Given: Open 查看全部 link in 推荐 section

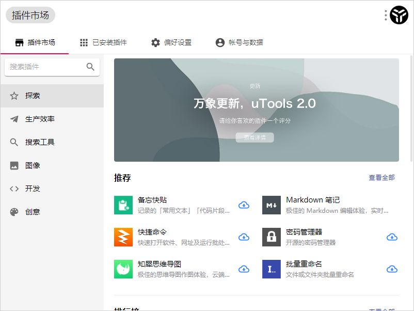Looking at the screenshot, I should (x=381, y=177).
